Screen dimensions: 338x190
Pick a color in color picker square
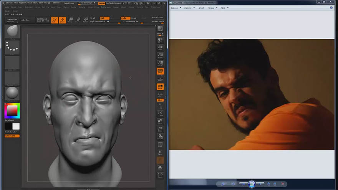pyautogui.click(x=12, y=111)
